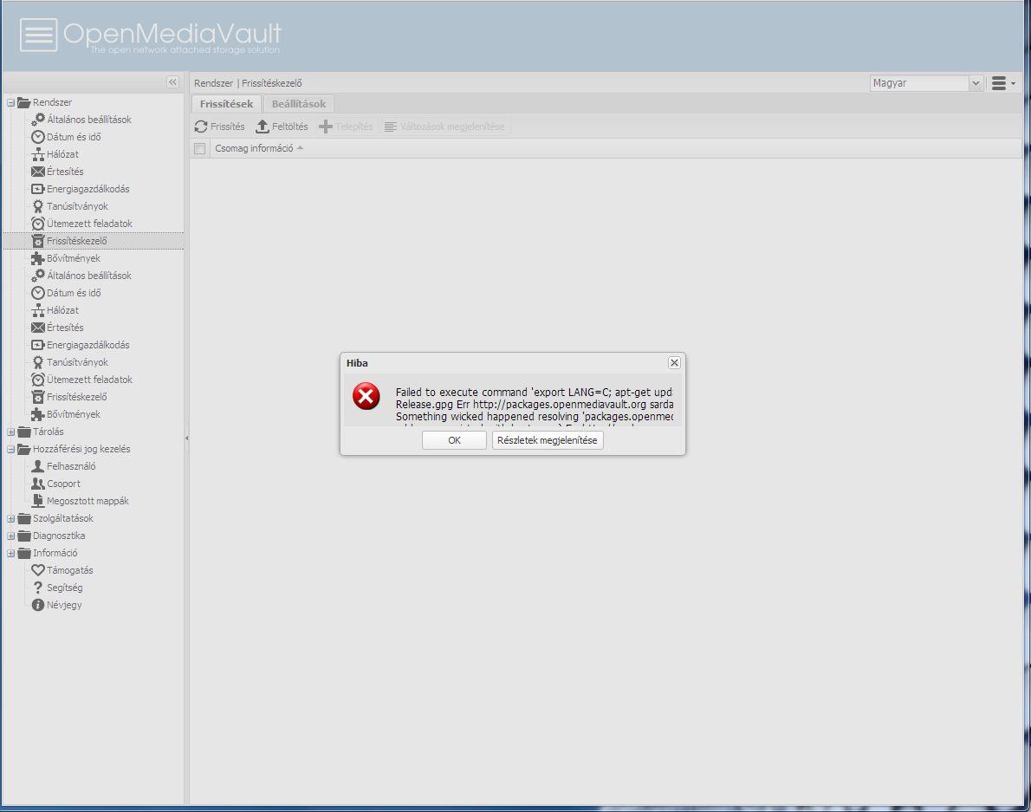Open Bővítmények entry below highlighted Frissítéskezelő

point(66,258)
